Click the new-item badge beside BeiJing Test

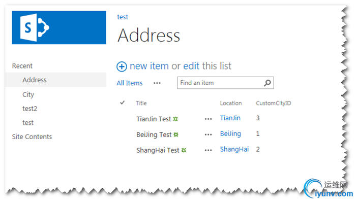(x=176, y=134)
